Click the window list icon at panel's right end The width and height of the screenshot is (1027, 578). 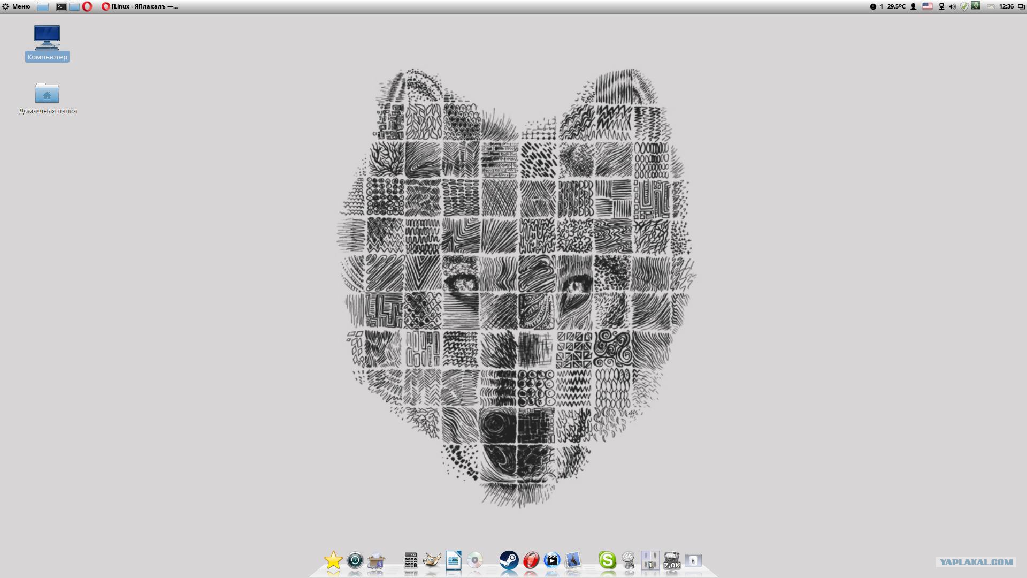point(1021,6)
